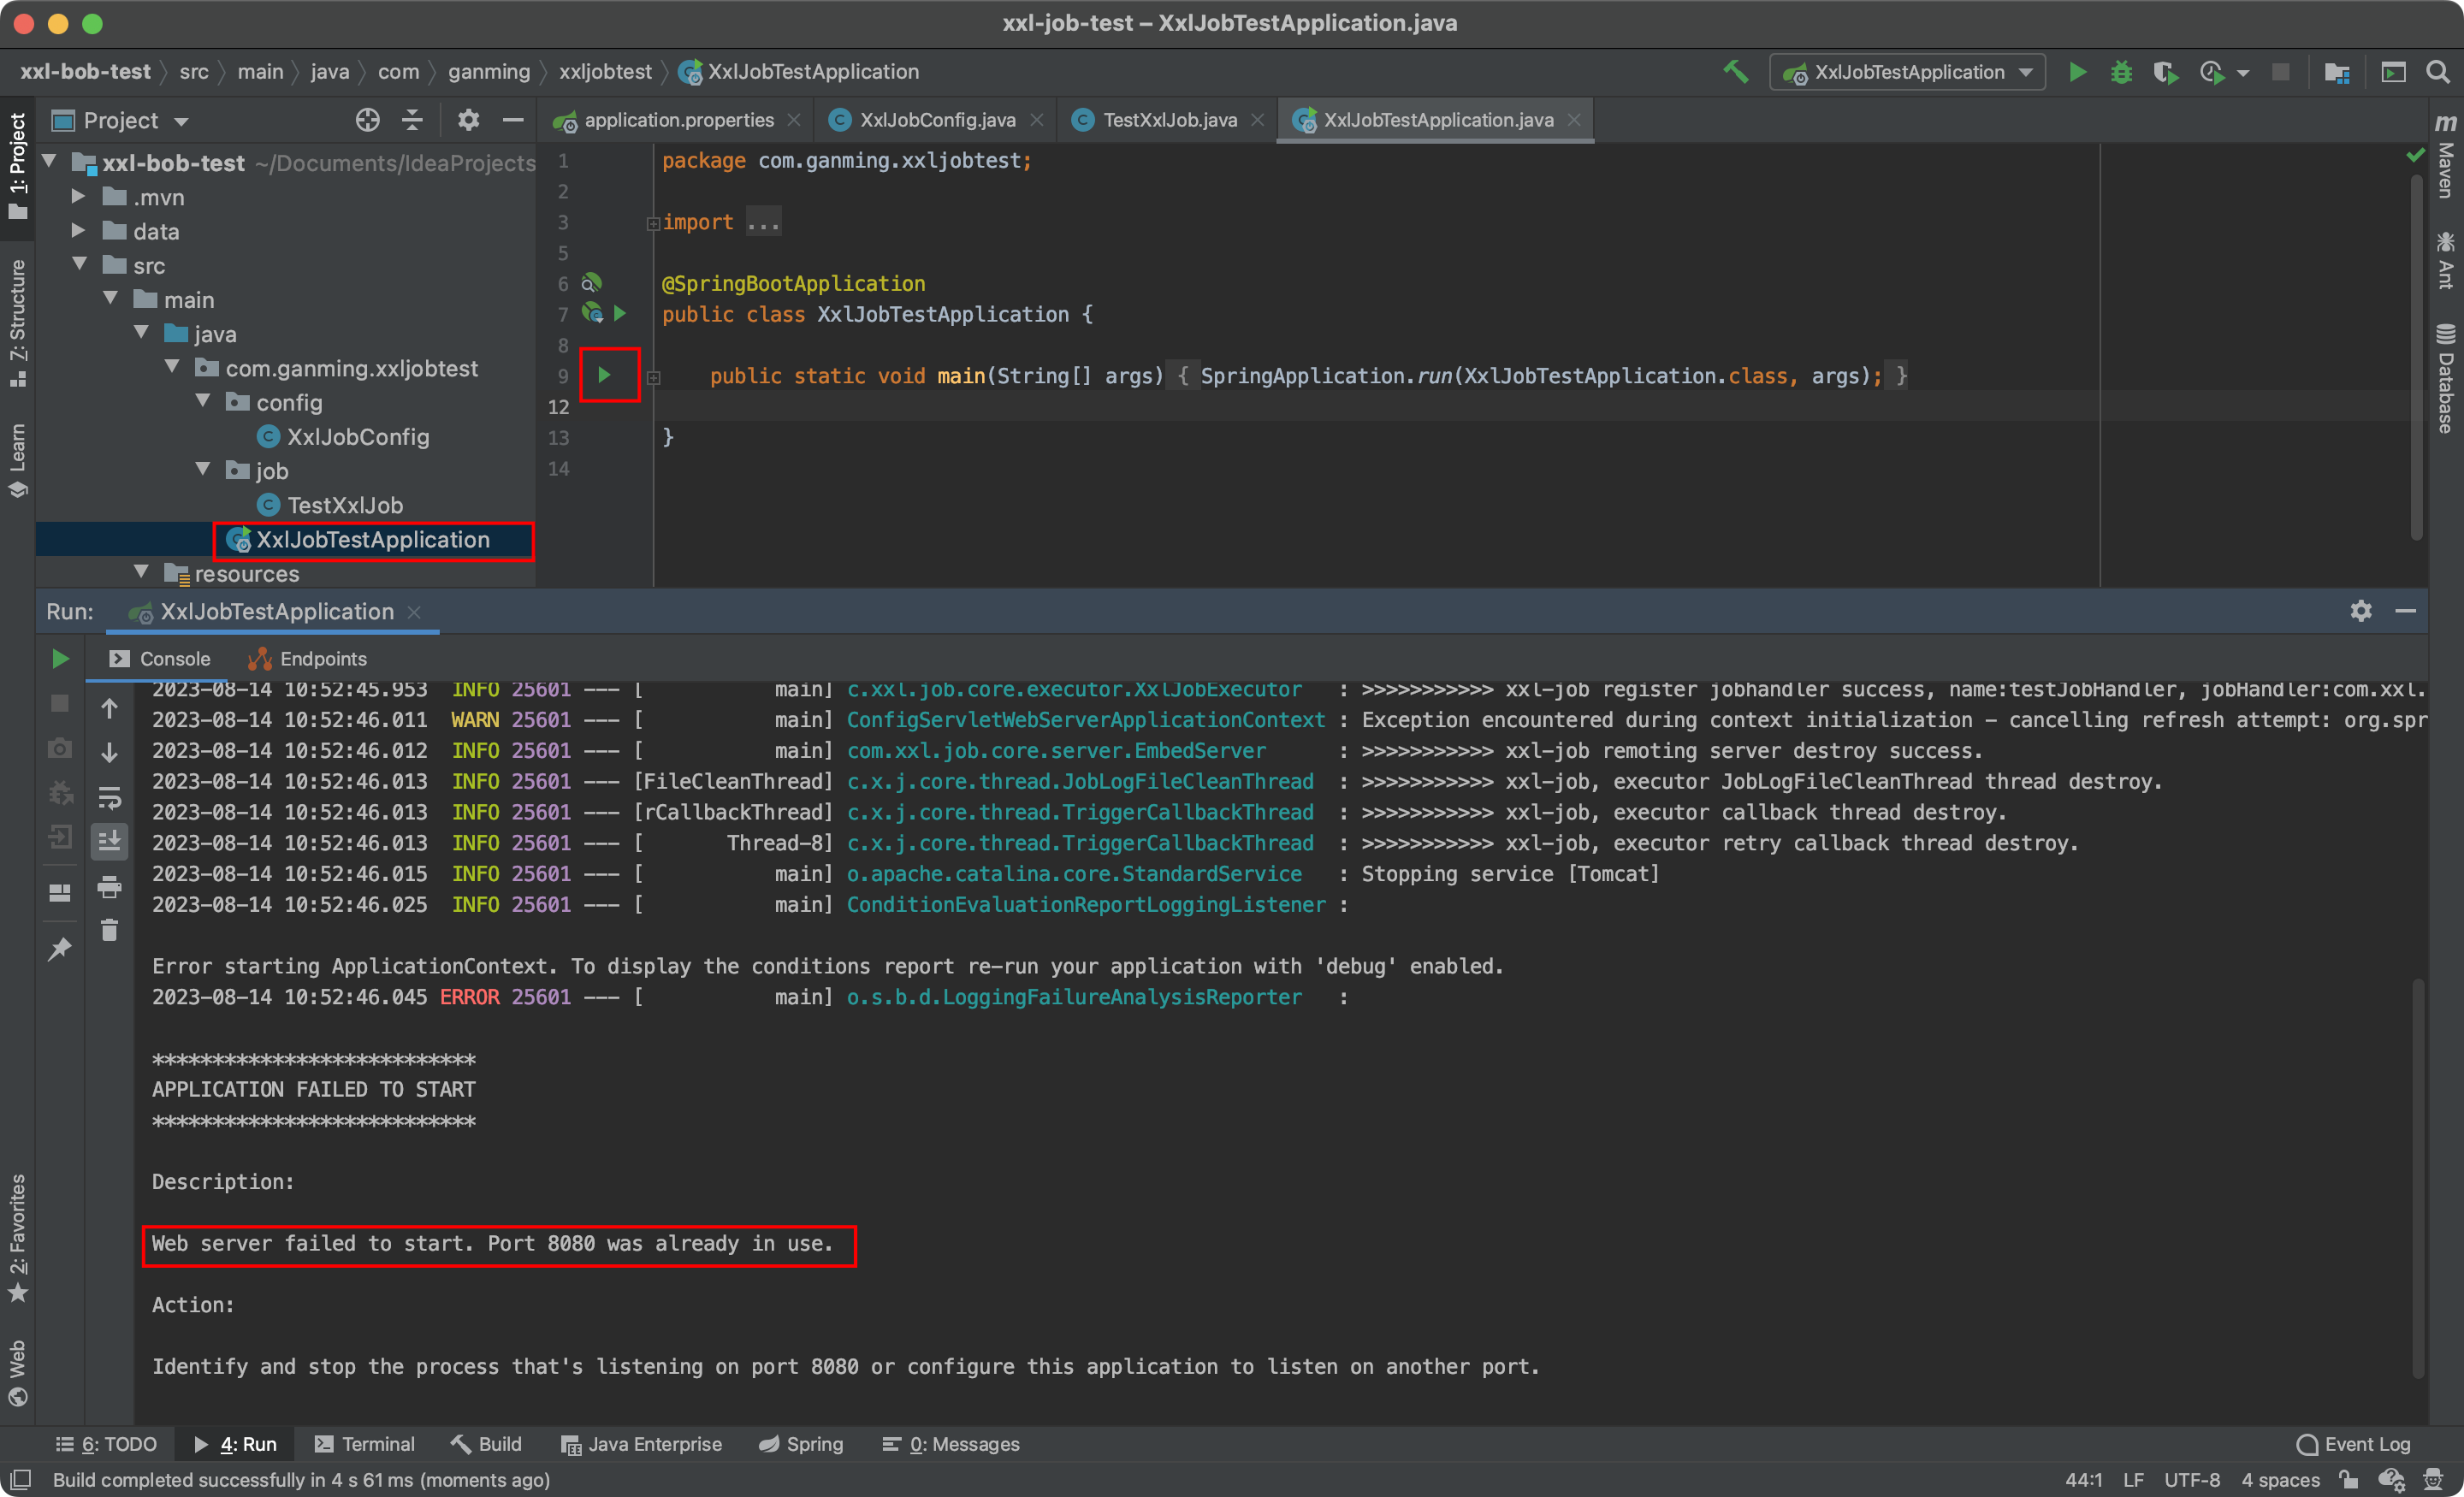This screenshot has height=1497, width=2464.
Task: Toggle the Maven tool window
Action: (2444, 155)
